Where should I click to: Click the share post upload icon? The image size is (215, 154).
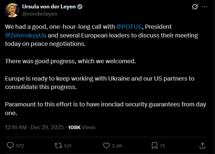(x=202, y=146)
